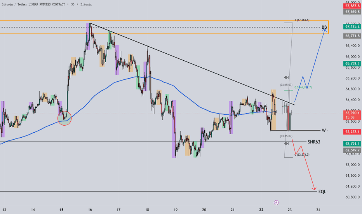The image size is (362, 214).
Task: Select the W level label
Action: coord(324,130)
